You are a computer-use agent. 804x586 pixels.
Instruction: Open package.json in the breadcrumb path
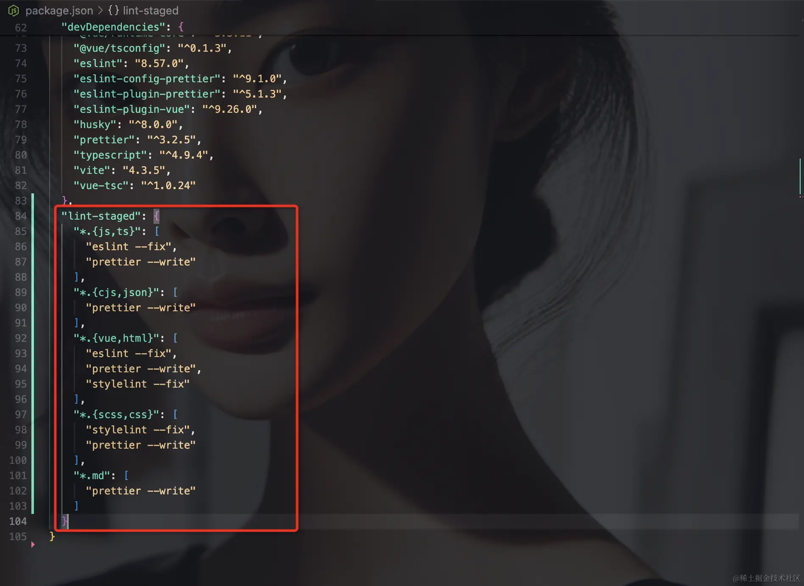tap(59, 11)
